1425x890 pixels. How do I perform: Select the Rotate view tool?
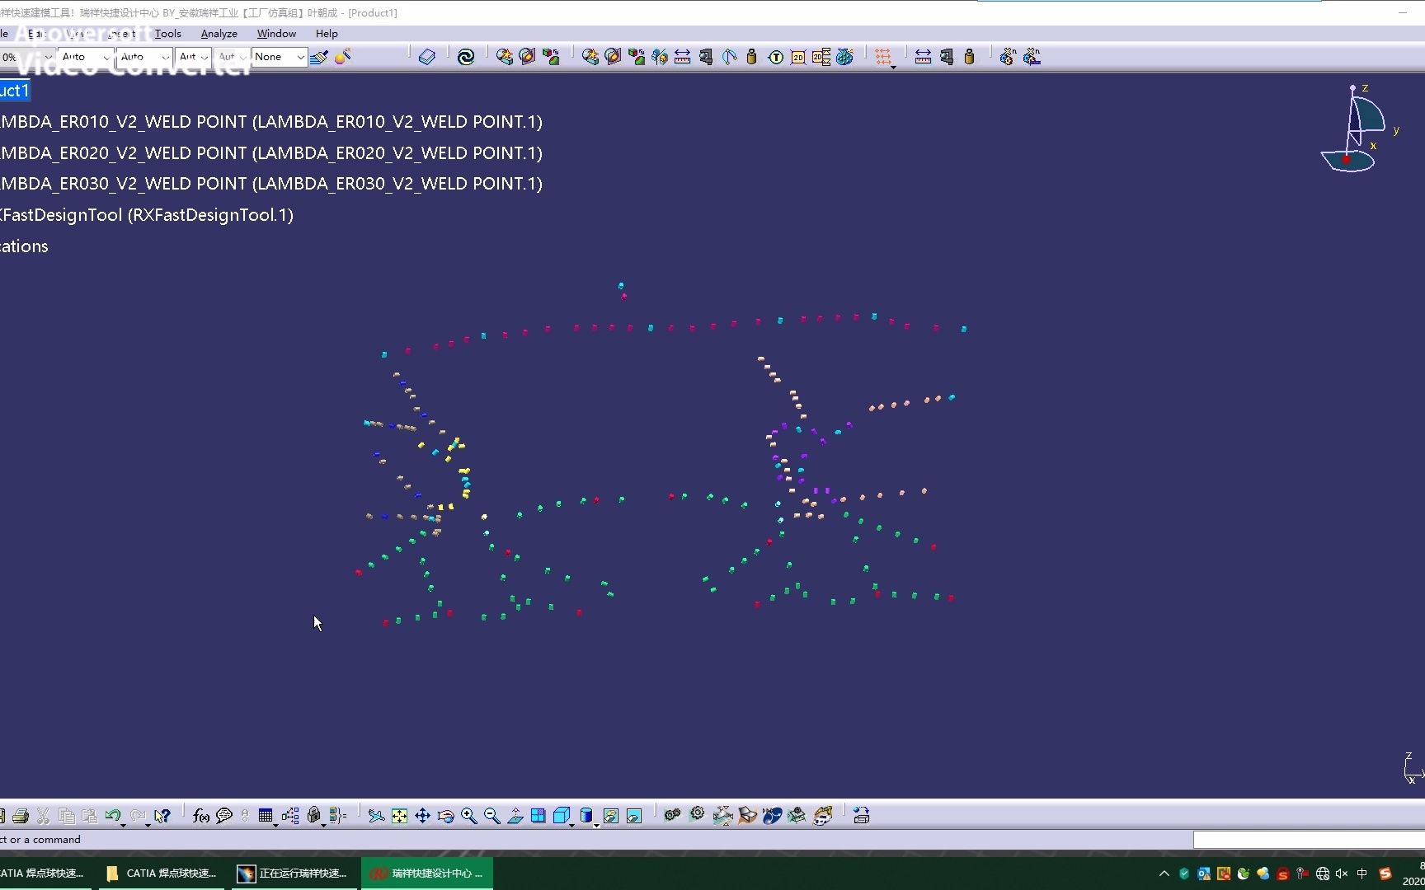[446, 815]
